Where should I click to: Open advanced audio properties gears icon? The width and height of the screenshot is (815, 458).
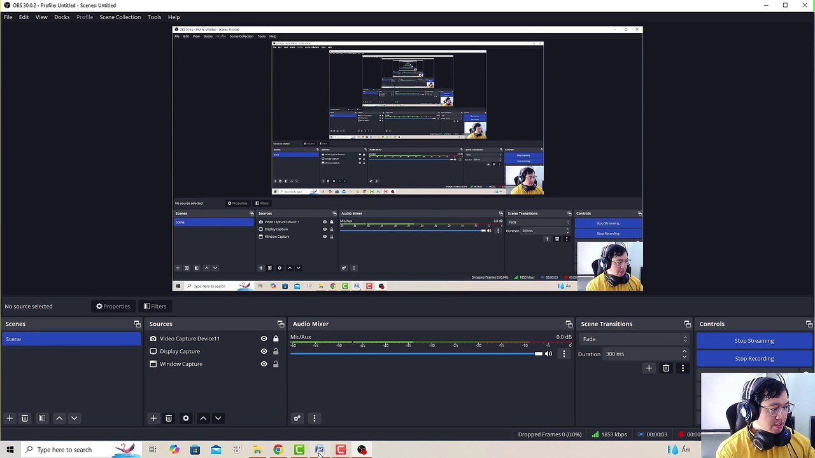pos(297,418)
